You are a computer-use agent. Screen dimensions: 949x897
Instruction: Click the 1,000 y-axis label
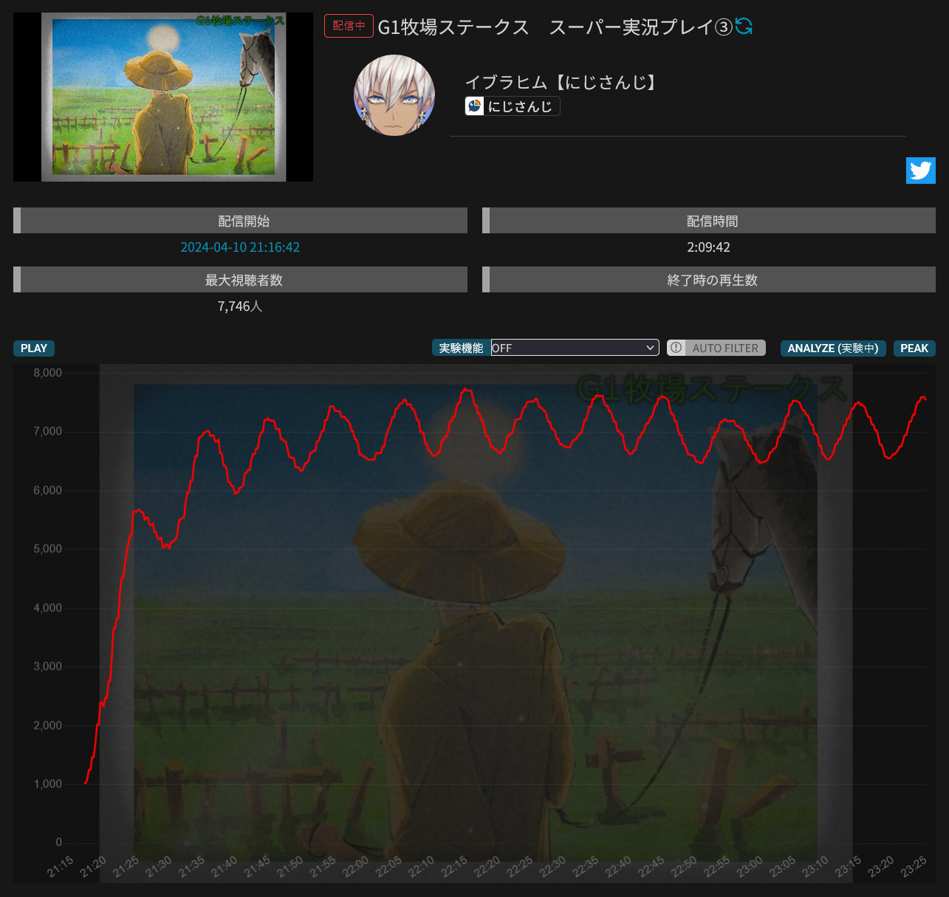[48, 784]
